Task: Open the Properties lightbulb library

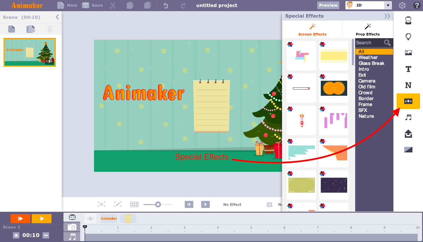Action: pos(408,37)
